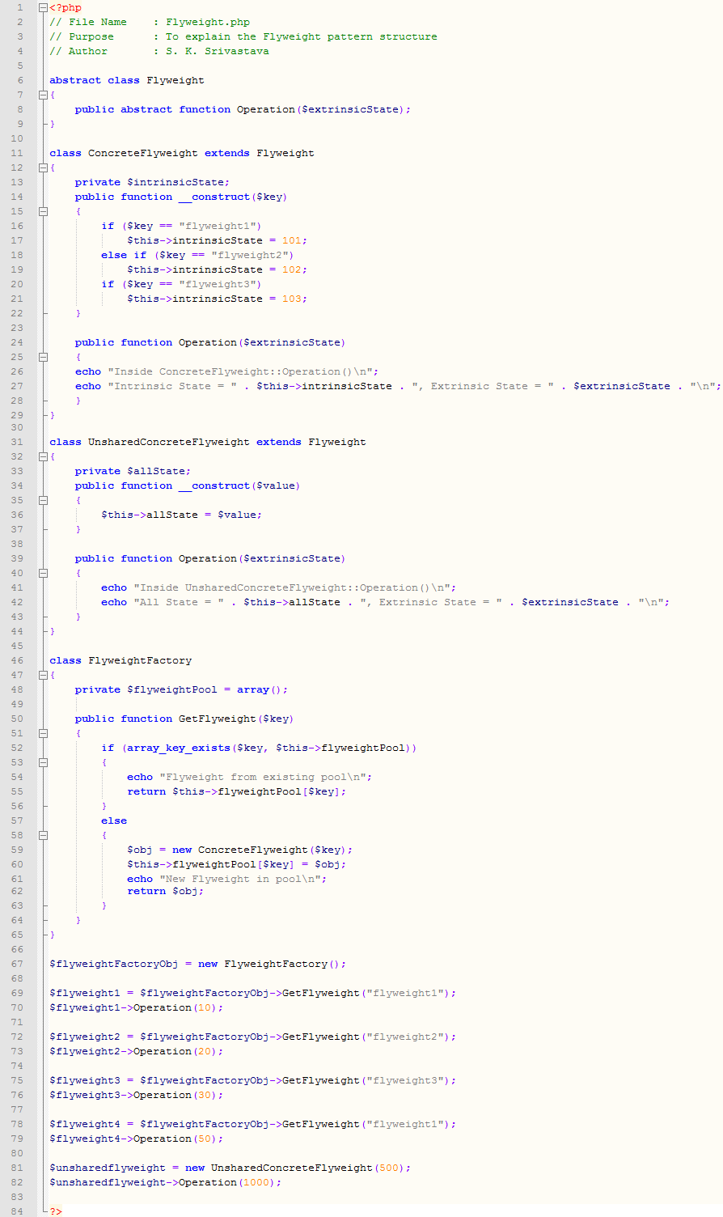Fold the ConcreteFlyweight __construct body on line 15
Viewport: 723px width, 1217px height.
coord(43,211)
